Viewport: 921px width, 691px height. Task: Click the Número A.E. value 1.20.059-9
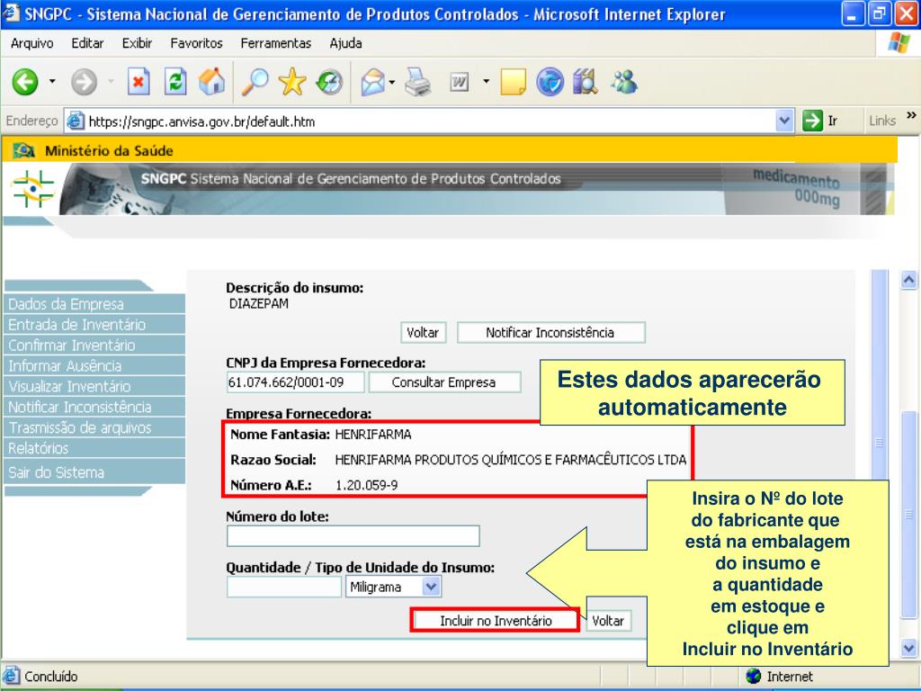click(367, 485)
